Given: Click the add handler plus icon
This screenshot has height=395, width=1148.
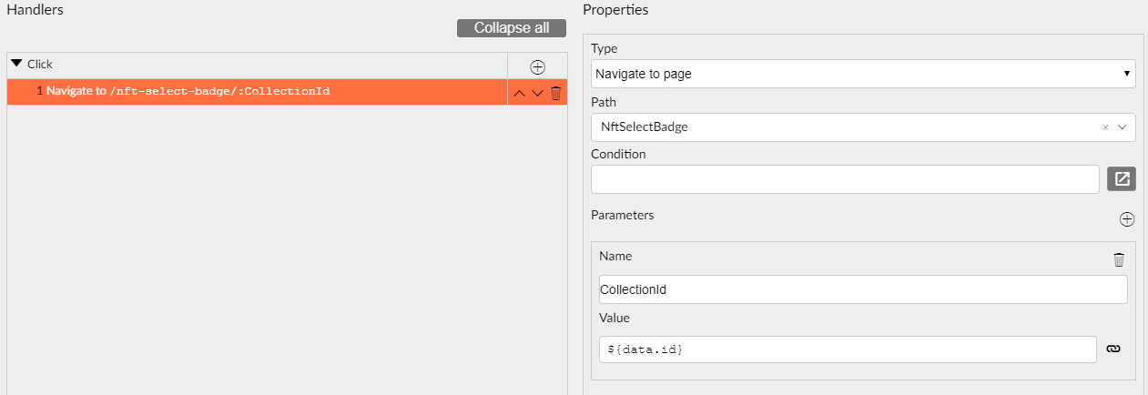Looking at the screenshot, I should pos(537,66).
